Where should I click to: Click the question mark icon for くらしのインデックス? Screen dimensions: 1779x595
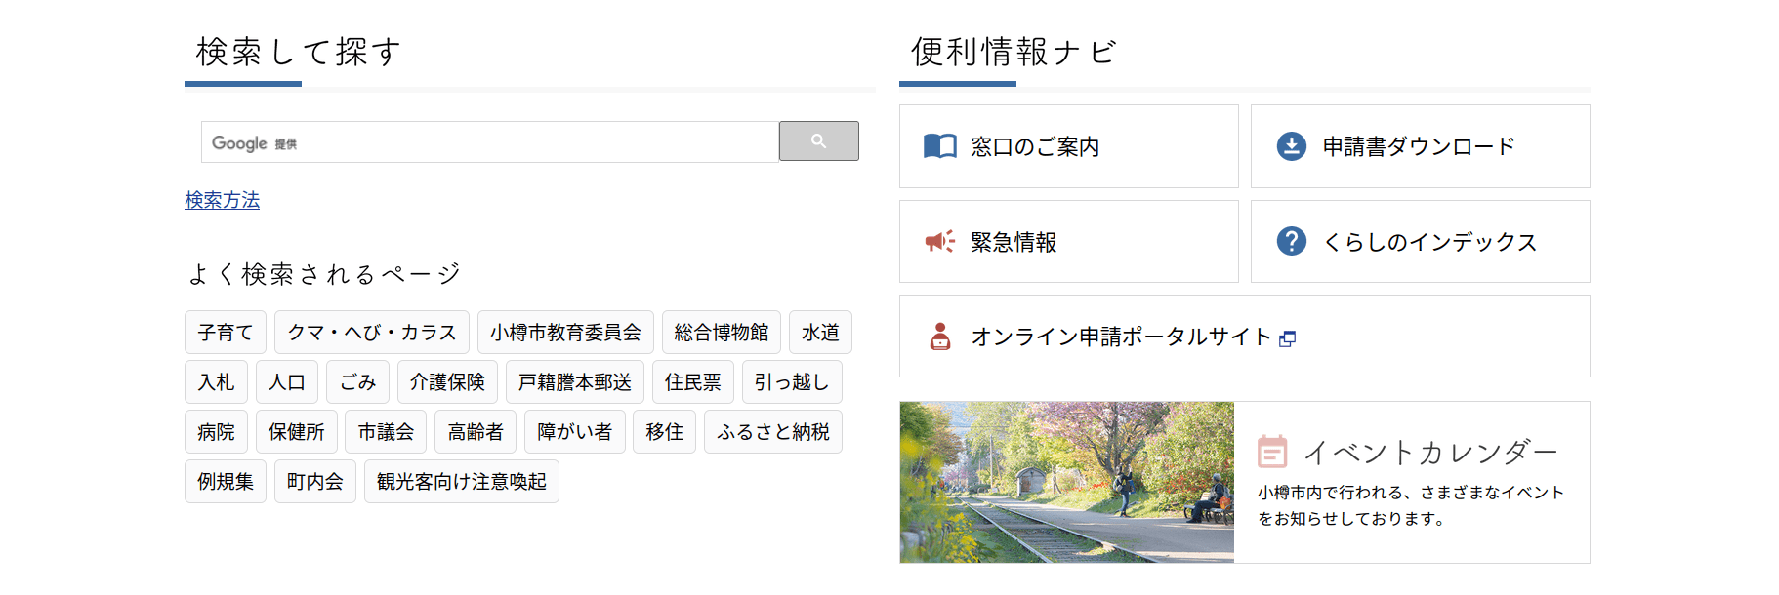point(1291,241)
